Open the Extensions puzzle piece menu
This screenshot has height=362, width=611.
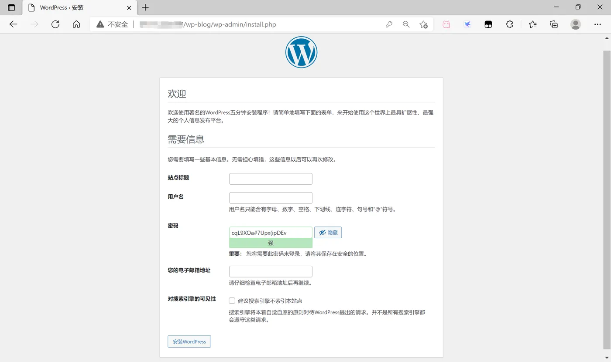pos(509,24)
